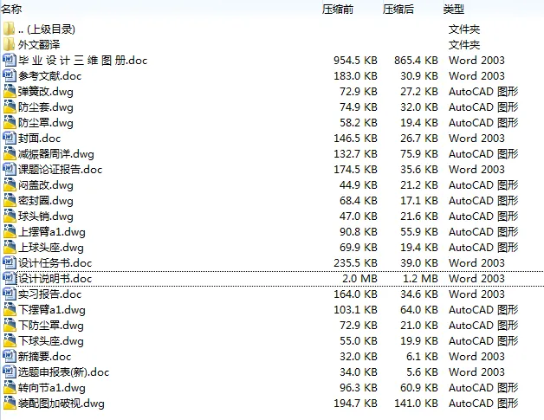
Task: Click the 外文翻译 folder icon
Action: pyautogui.click(x=9, y=44)
